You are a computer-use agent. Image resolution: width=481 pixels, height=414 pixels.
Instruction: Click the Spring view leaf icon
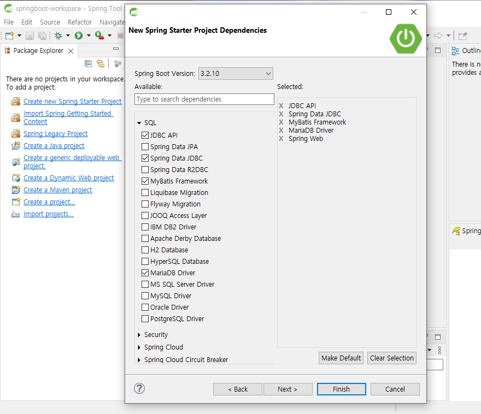pos(456,230)
